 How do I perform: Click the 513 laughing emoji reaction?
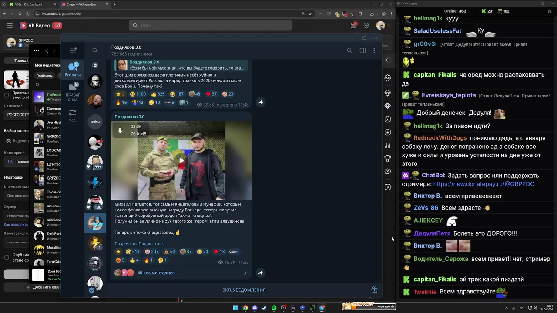(133, 252)
